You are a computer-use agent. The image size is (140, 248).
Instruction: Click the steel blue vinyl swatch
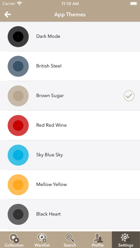click(18, 66)
